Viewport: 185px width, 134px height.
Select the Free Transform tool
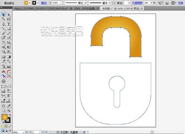tap(9, 47)
